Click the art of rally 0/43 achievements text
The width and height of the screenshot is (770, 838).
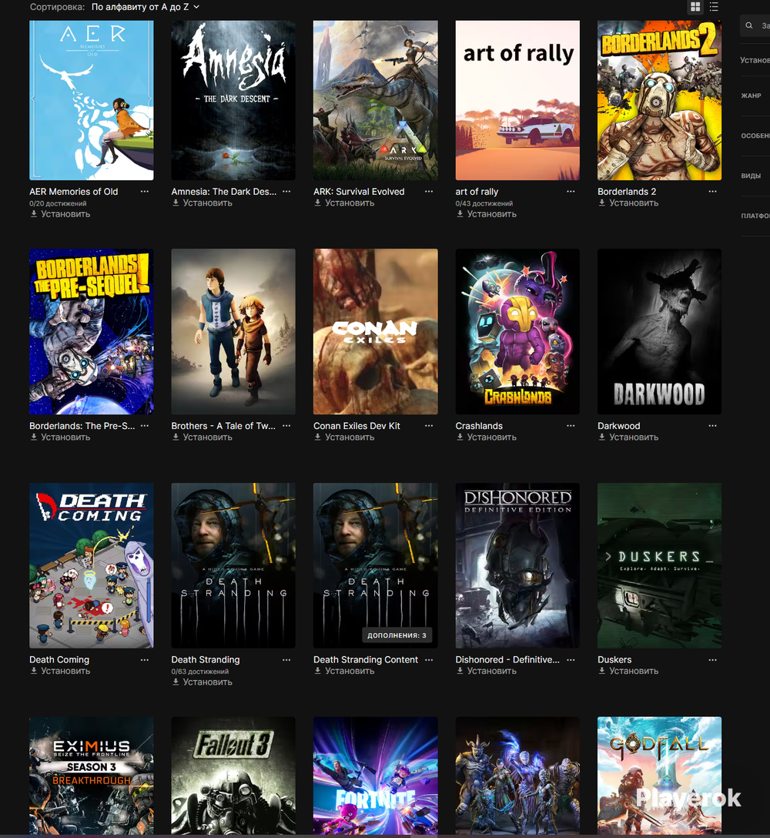tap(484, 203)
